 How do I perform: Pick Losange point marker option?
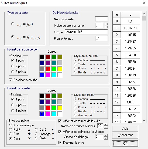pos(36,134)
